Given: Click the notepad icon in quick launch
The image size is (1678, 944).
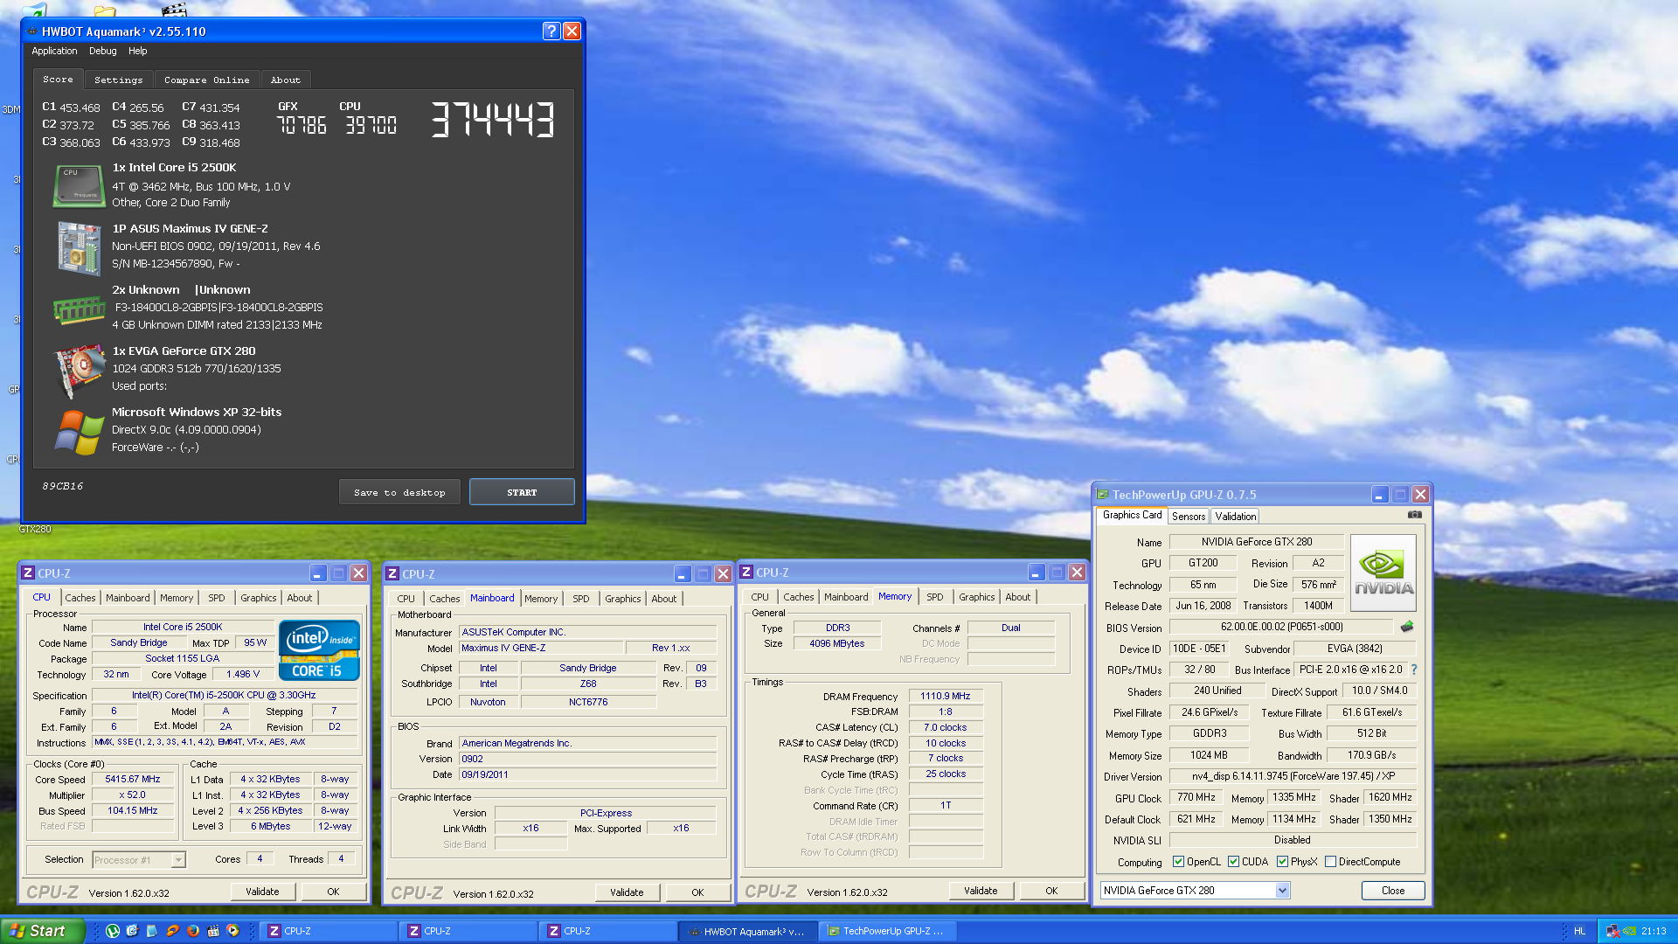Looking at the screenshot, I should click(x=152, y=931).
